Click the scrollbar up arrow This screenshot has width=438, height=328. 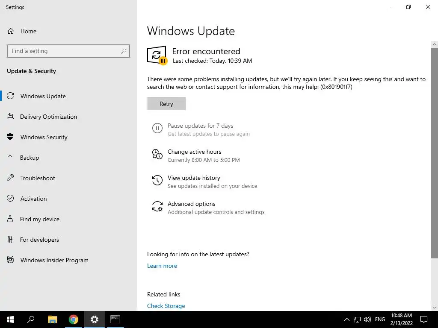click(435, 44)
